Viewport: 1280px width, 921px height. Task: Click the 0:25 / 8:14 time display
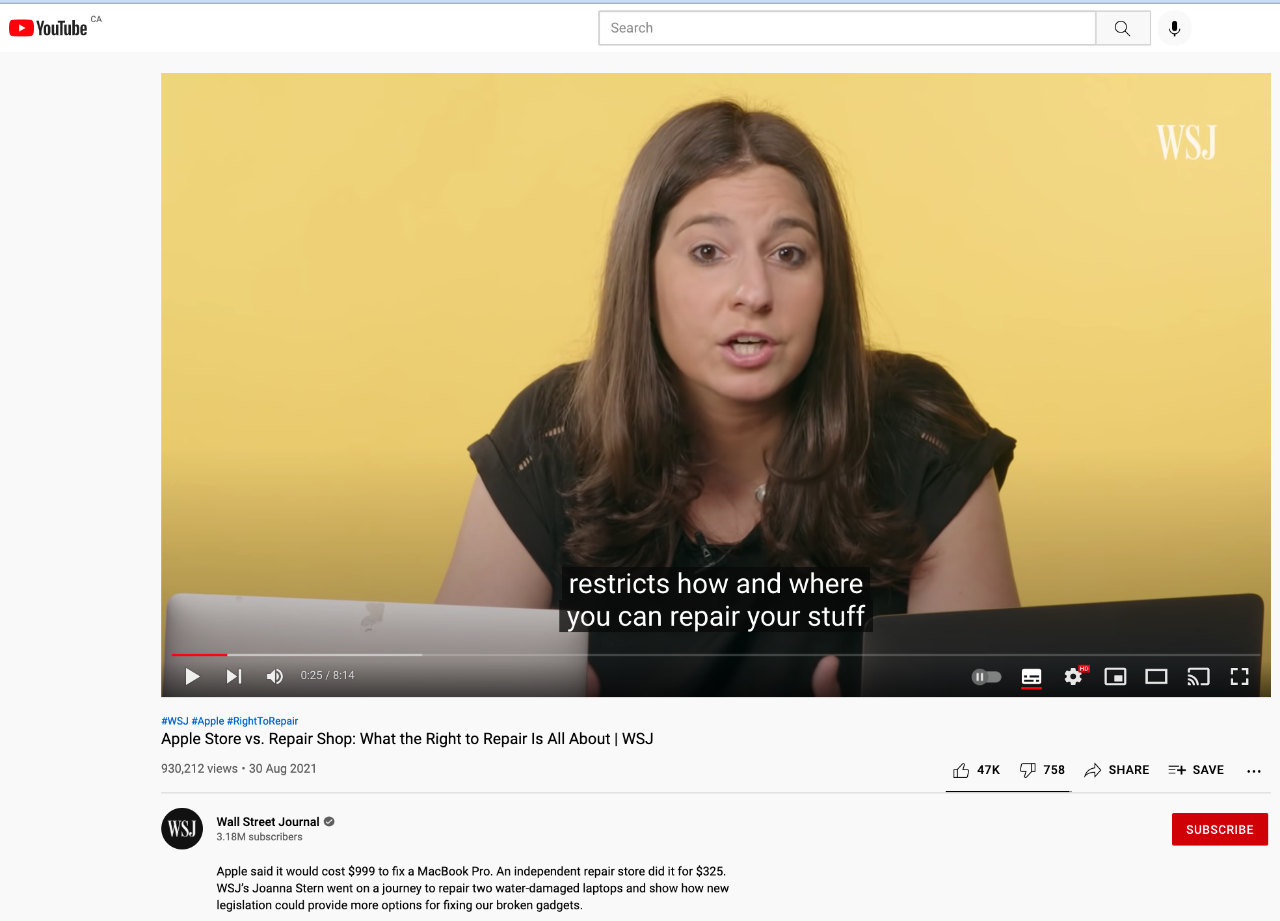tap(327, 676)
